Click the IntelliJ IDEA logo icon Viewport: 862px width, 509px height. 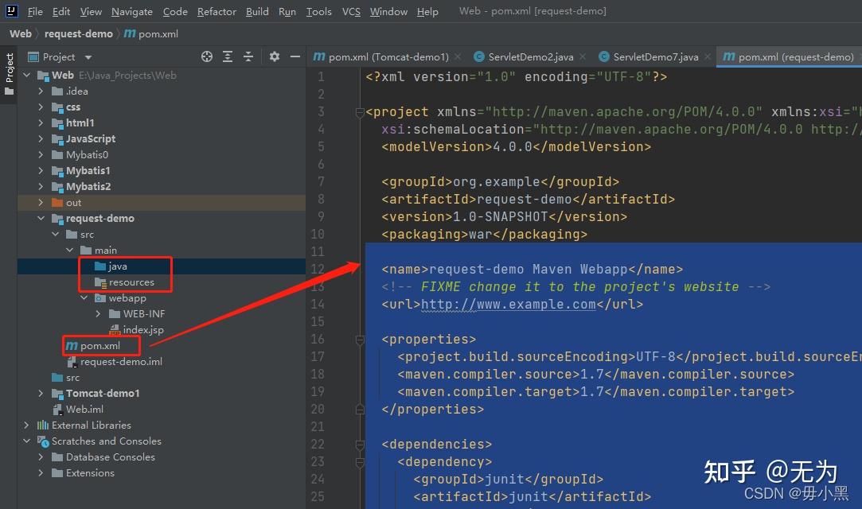coord(12,10)
